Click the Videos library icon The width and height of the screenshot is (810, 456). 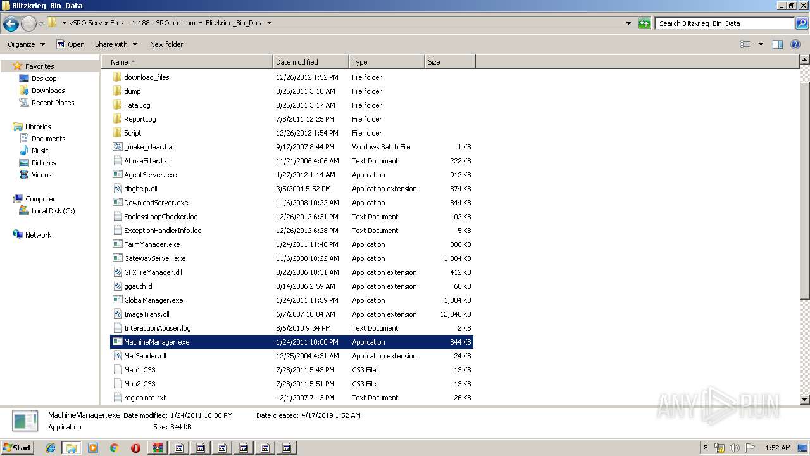tap(24, 175)
